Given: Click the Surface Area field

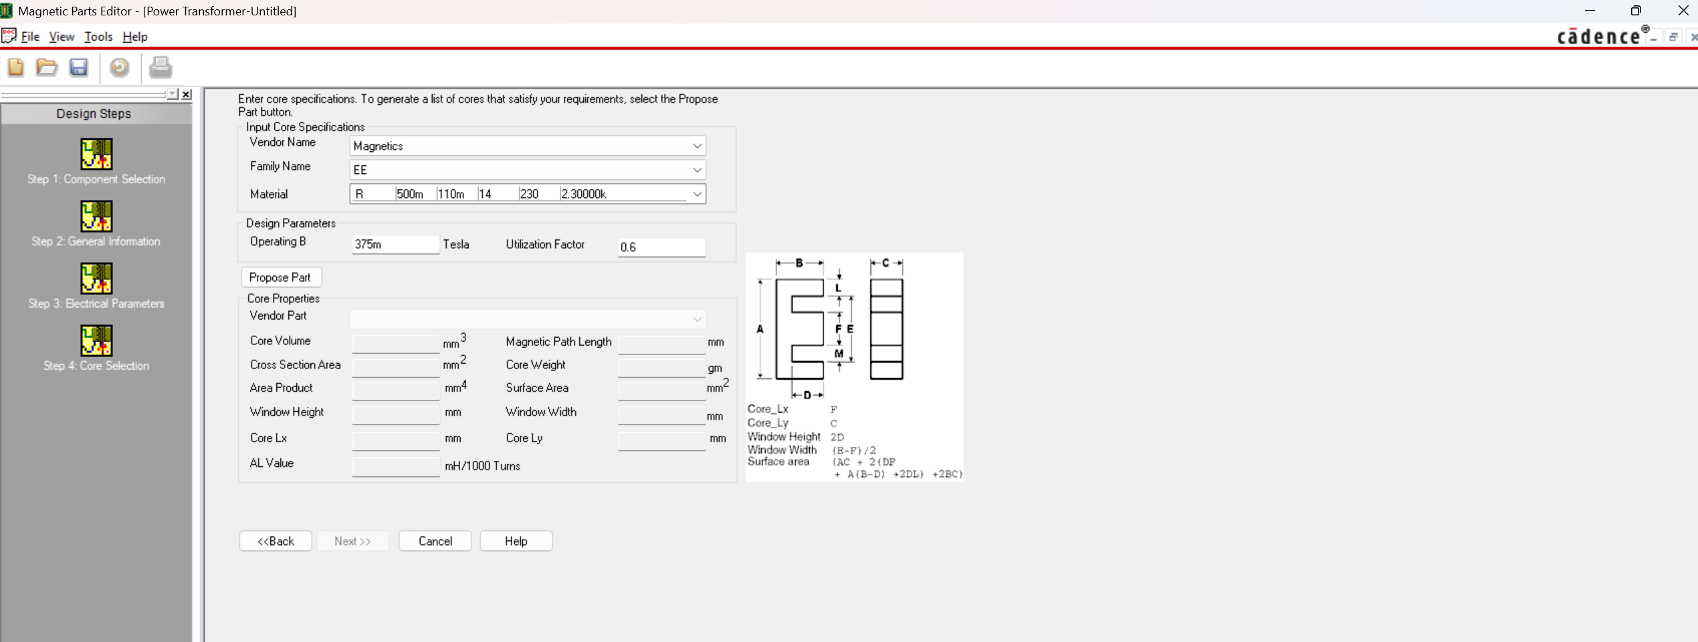Looking at the screenshot, I should pos(661,391).
